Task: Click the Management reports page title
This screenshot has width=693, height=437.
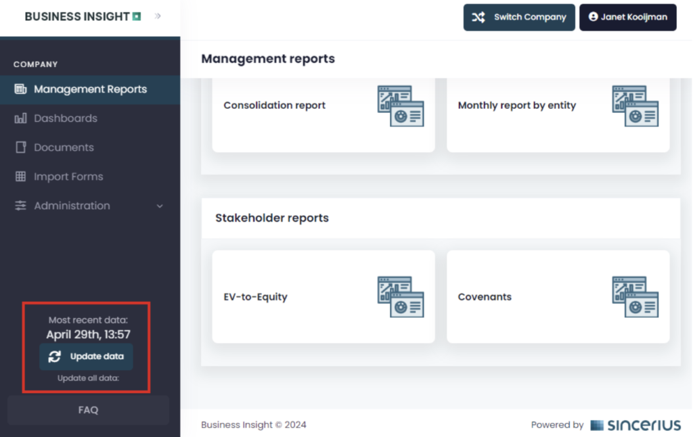Action: point(268,59)
